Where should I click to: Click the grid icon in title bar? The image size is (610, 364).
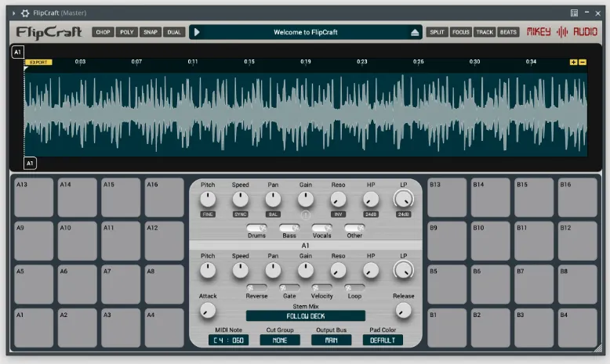click(574, 13)
